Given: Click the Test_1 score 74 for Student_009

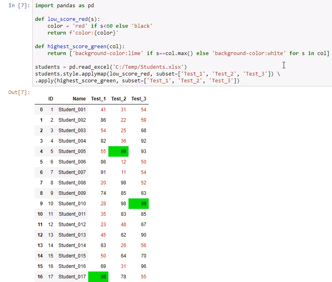Looking at the screenshot, I should tap(103, 193).
